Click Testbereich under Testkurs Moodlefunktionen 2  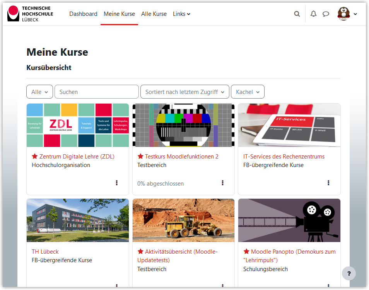tap(152, 165)
